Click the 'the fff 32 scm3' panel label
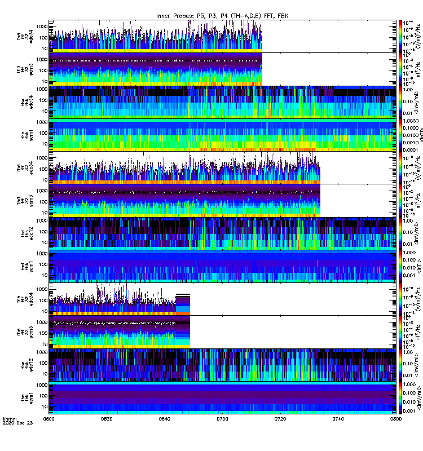Image resolution: width=423 pixels, height=451 pixels. tap(25, 332)
